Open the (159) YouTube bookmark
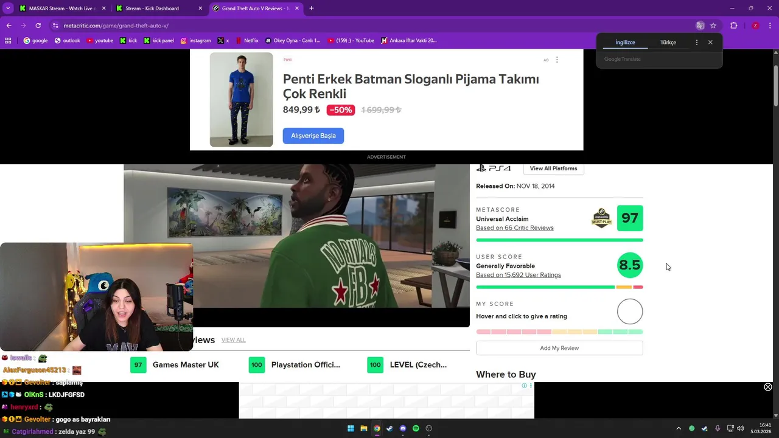779x438 pixels. (x=351, y=41)
